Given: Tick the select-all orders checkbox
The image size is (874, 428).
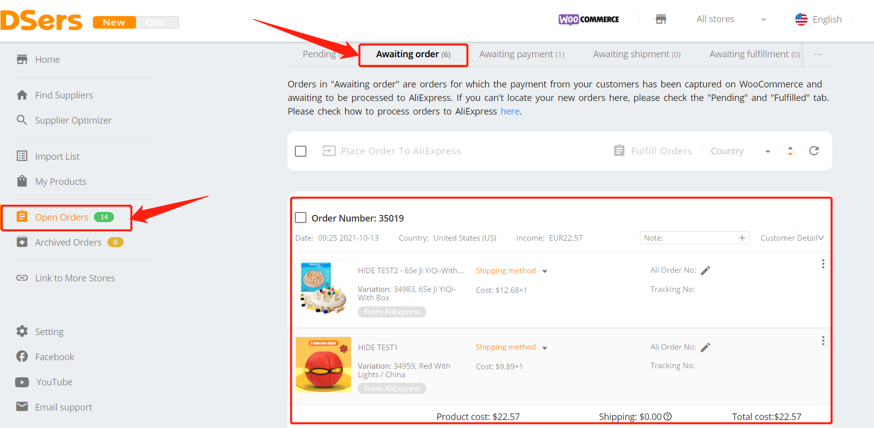Looking at the screenshot, I should (300, 151).
